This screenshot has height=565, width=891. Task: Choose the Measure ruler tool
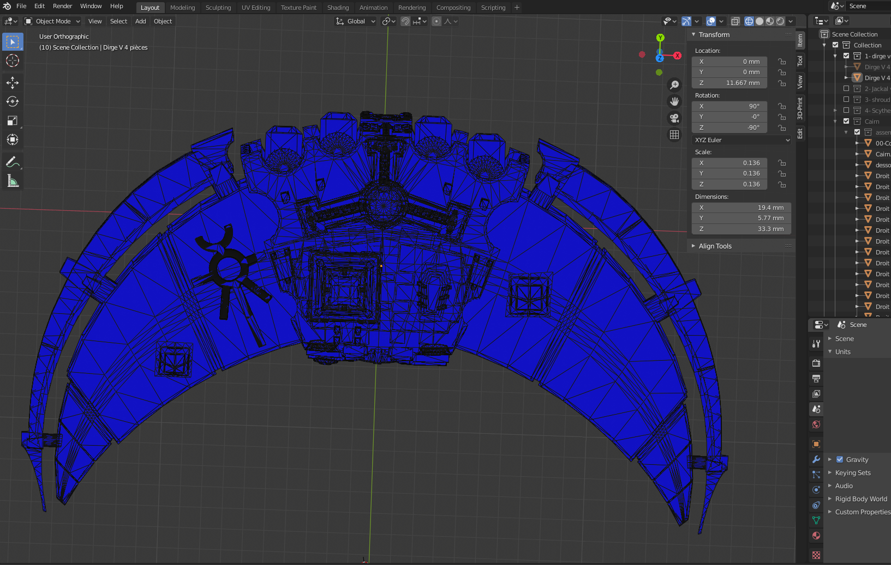click(x=13, y=181)
